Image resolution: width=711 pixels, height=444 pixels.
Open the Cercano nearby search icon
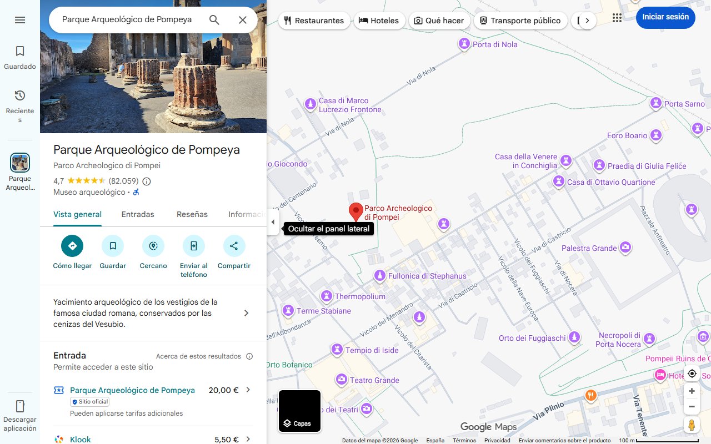click(153, 245)
